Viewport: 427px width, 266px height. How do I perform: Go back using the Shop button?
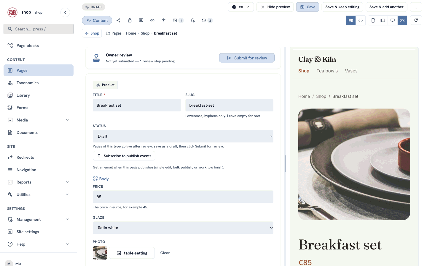tap(92, 33)
